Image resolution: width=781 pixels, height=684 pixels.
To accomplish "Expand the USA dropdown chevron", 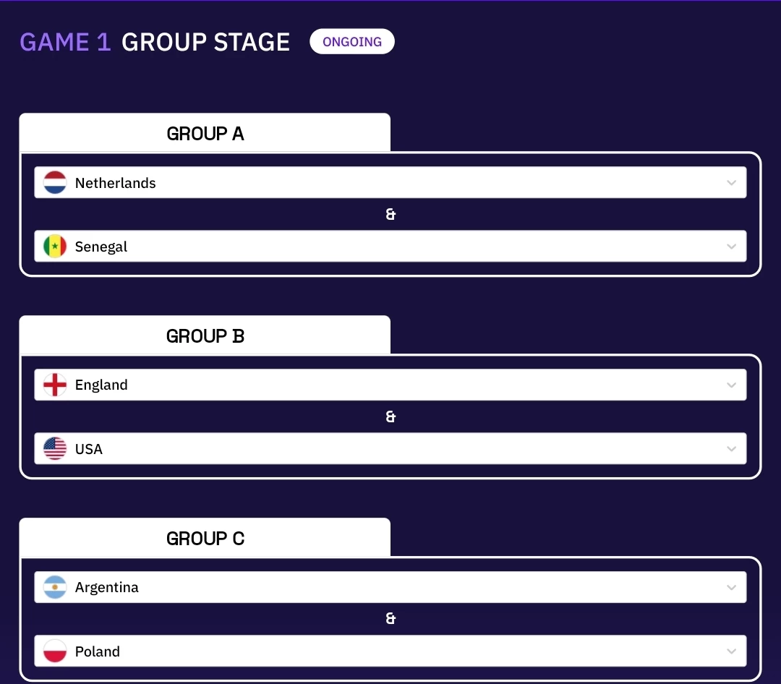I will 731,449.
